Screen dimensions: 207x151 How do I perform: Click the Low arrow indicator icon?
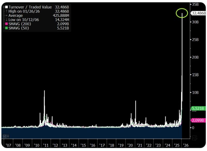(6, 19)
